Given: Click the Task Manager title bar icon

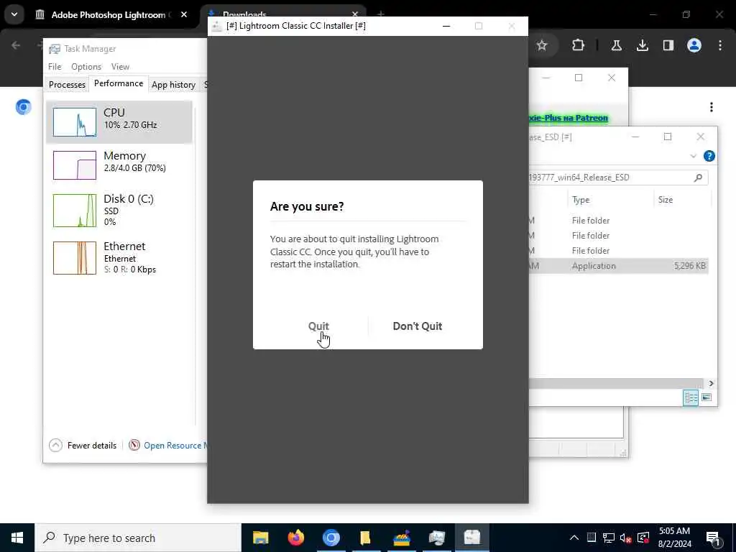Looking at the screenshot, I should point(55,49).
